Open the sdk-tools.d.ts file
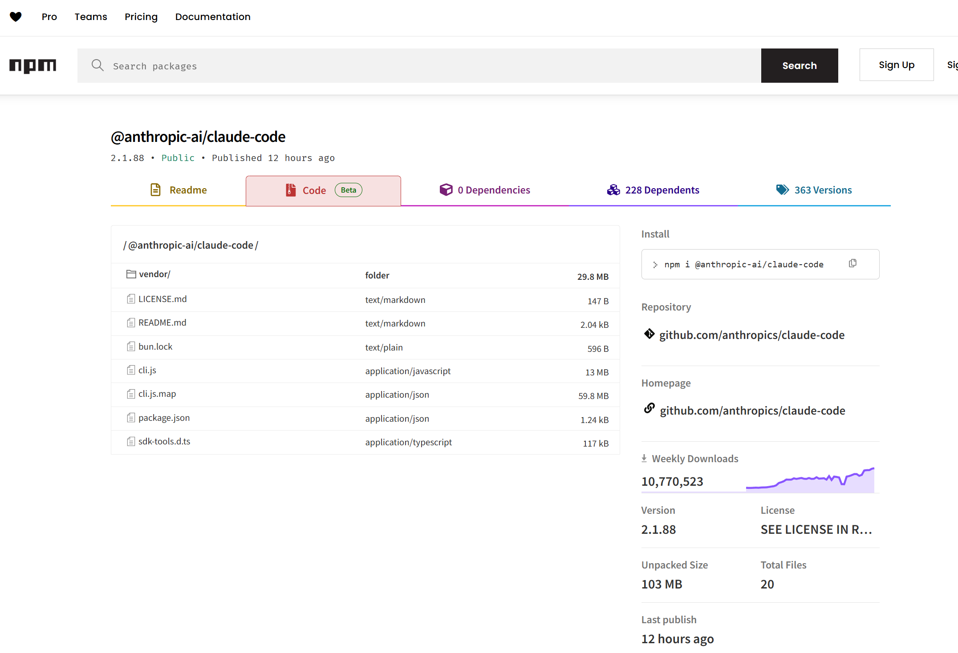The height and width of the screenshot is (653, 958). [164, 441]
